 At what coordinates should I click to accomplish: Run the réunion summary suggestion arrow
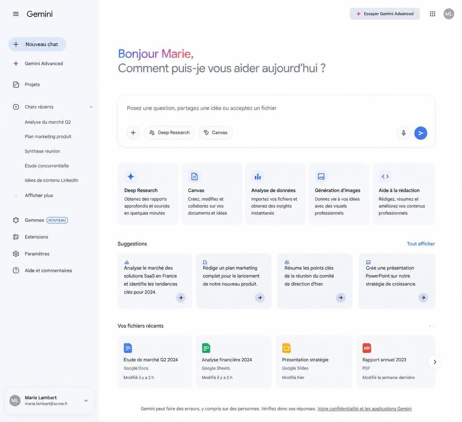pyautogui.click(x=341, y=298)
